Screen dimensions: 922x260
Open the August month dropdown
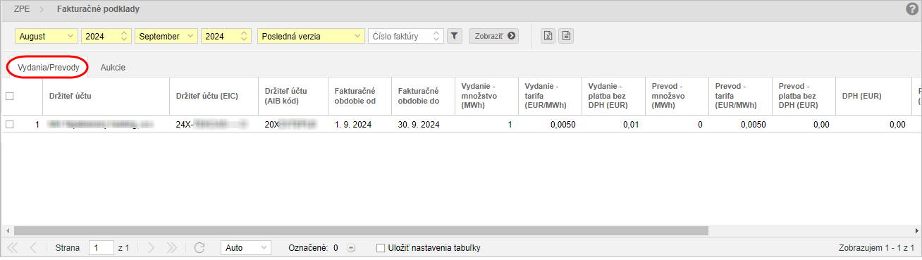tap(47, 36)
